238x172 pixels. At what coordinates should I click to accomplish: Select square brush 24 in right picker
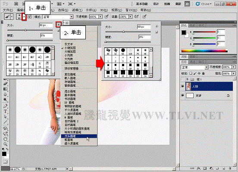pos(145,73)
